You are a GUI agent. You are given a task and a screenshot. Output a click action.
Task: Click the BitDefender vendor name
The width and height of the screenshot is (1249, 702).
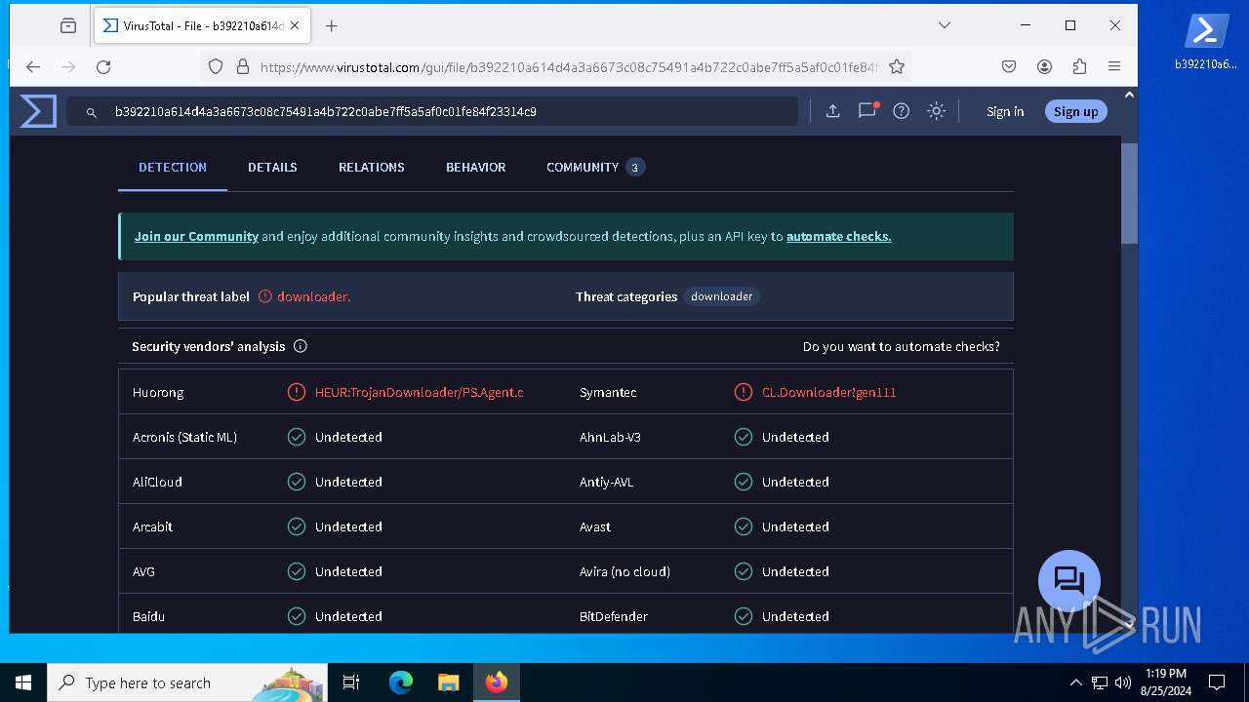[614, 616]
